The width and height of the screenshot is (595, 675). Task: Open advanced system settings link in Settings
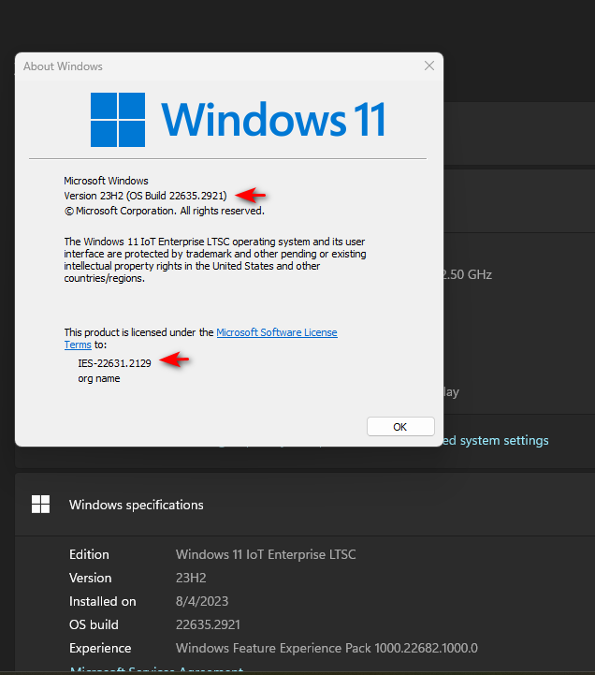[496, 440]
